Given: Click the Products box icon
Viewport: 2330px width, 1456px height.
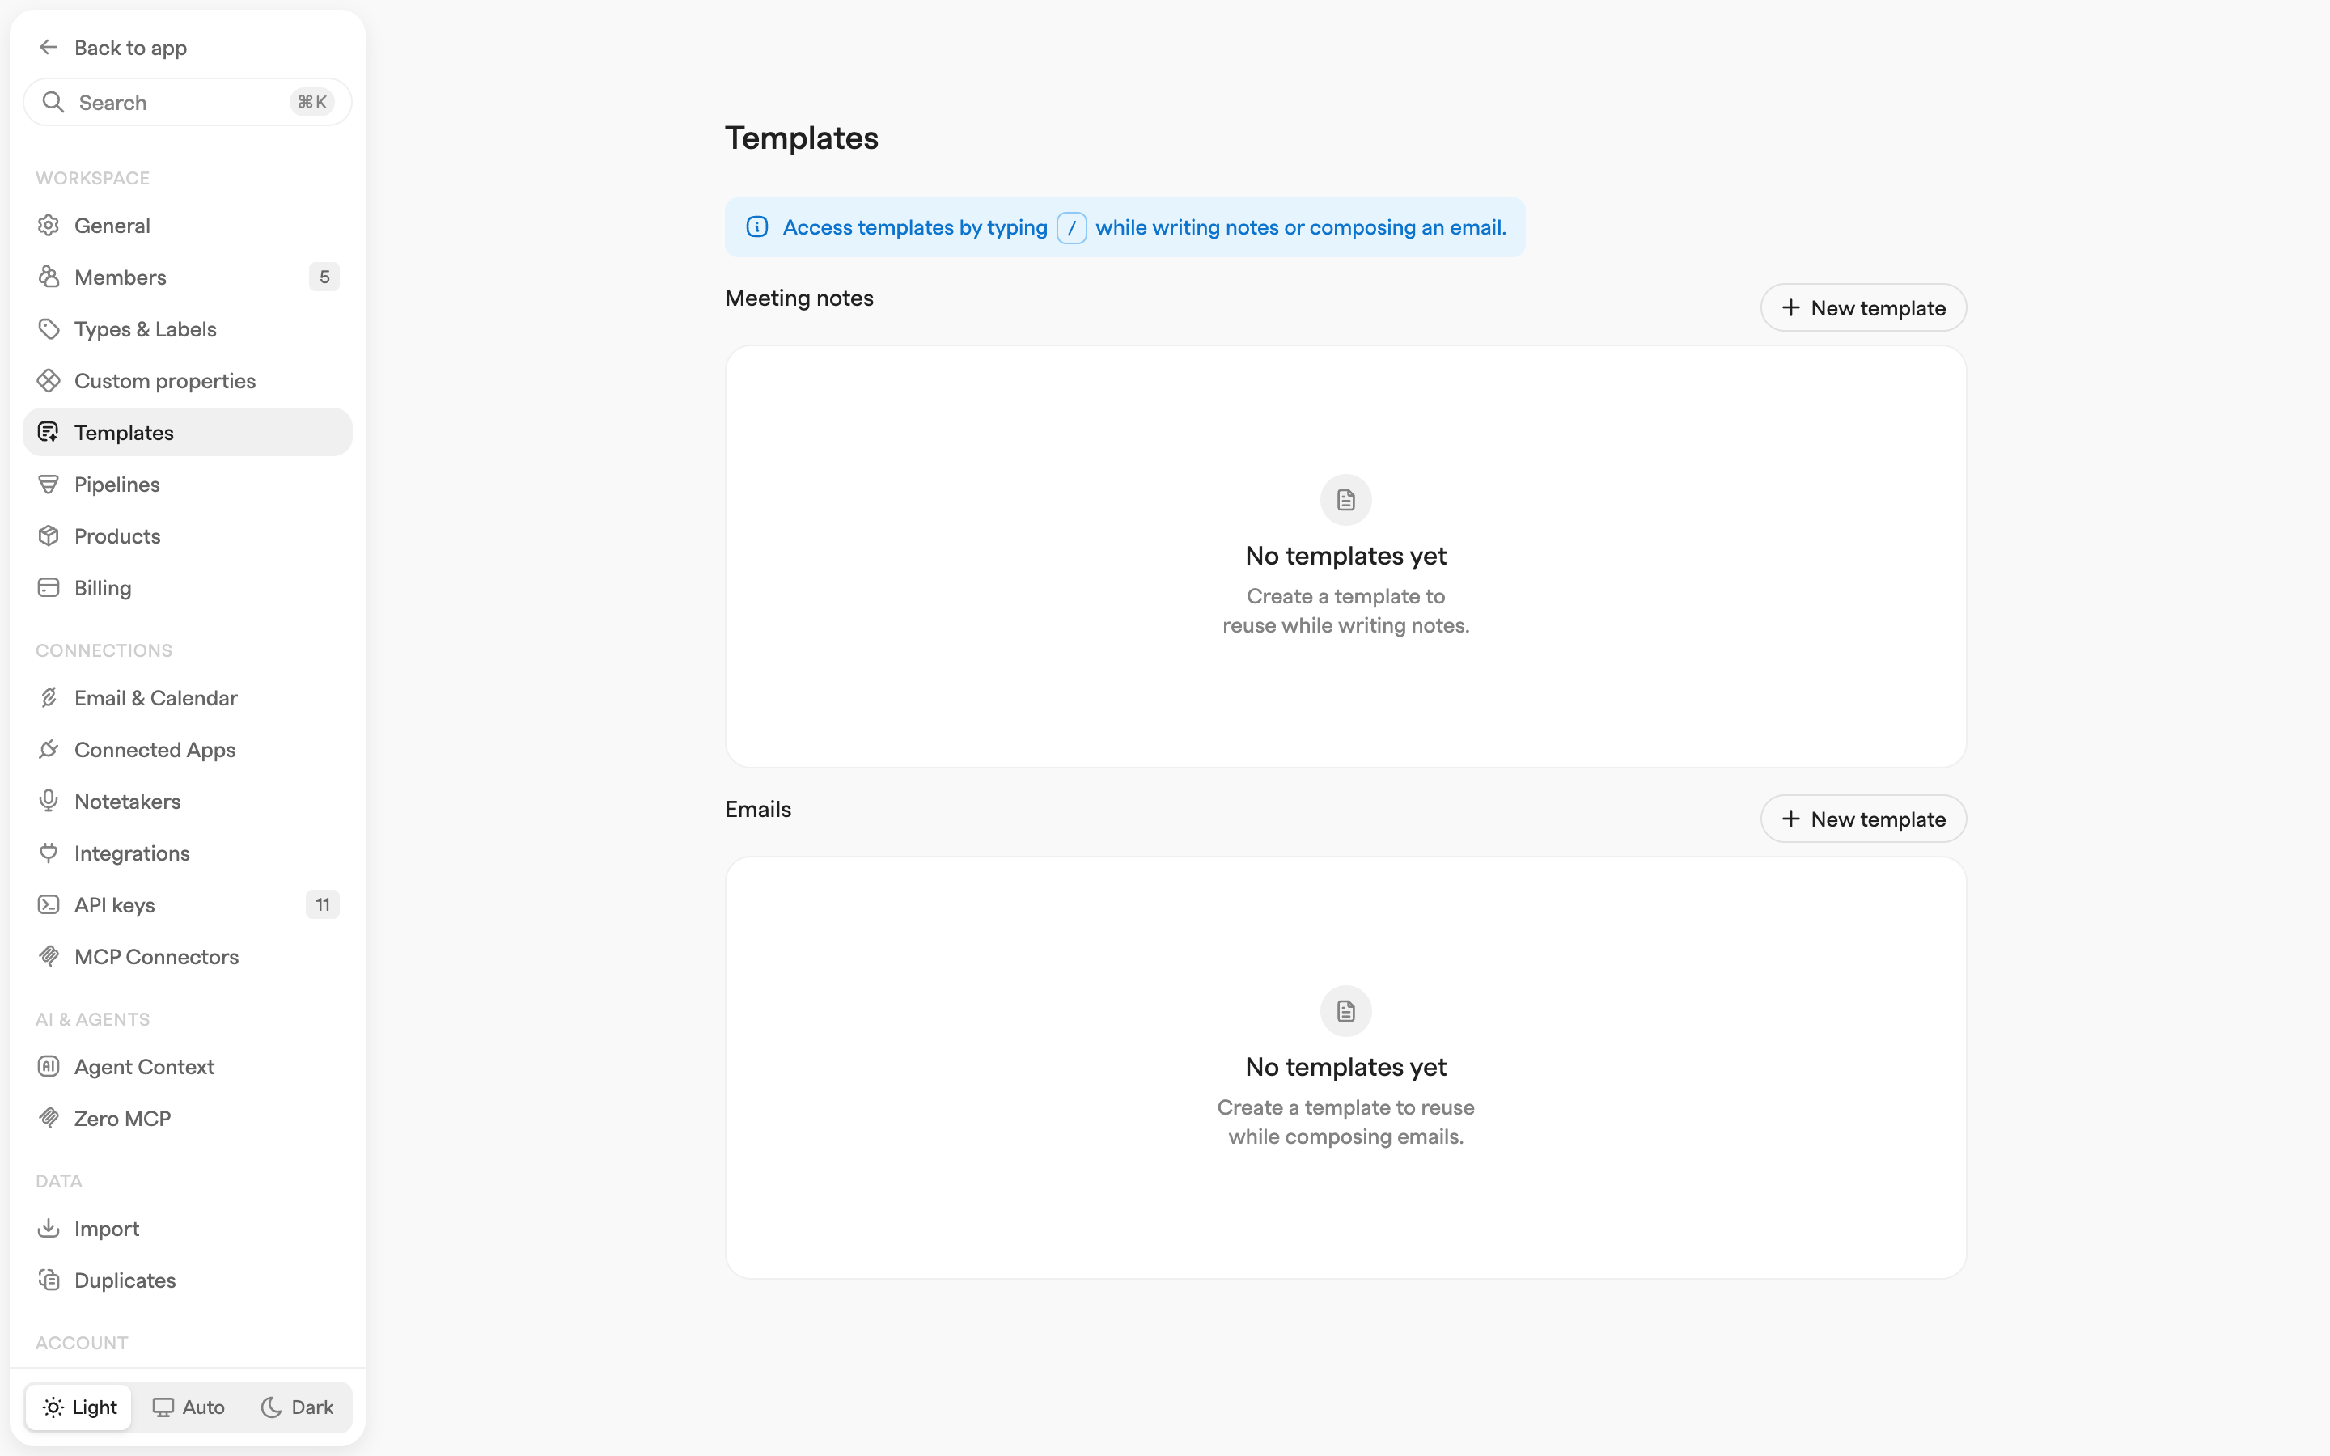Looking at the screenshot, I should [x=49, y=536].
